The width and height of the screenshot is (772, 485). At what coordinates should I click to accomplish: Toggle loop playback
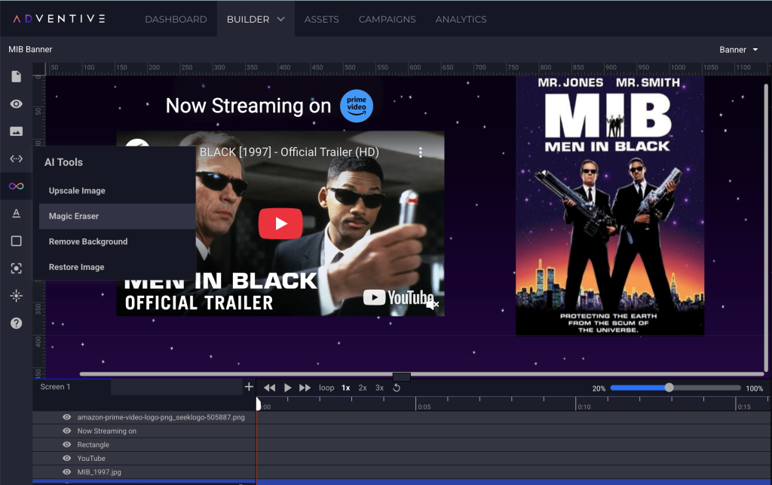326,388
